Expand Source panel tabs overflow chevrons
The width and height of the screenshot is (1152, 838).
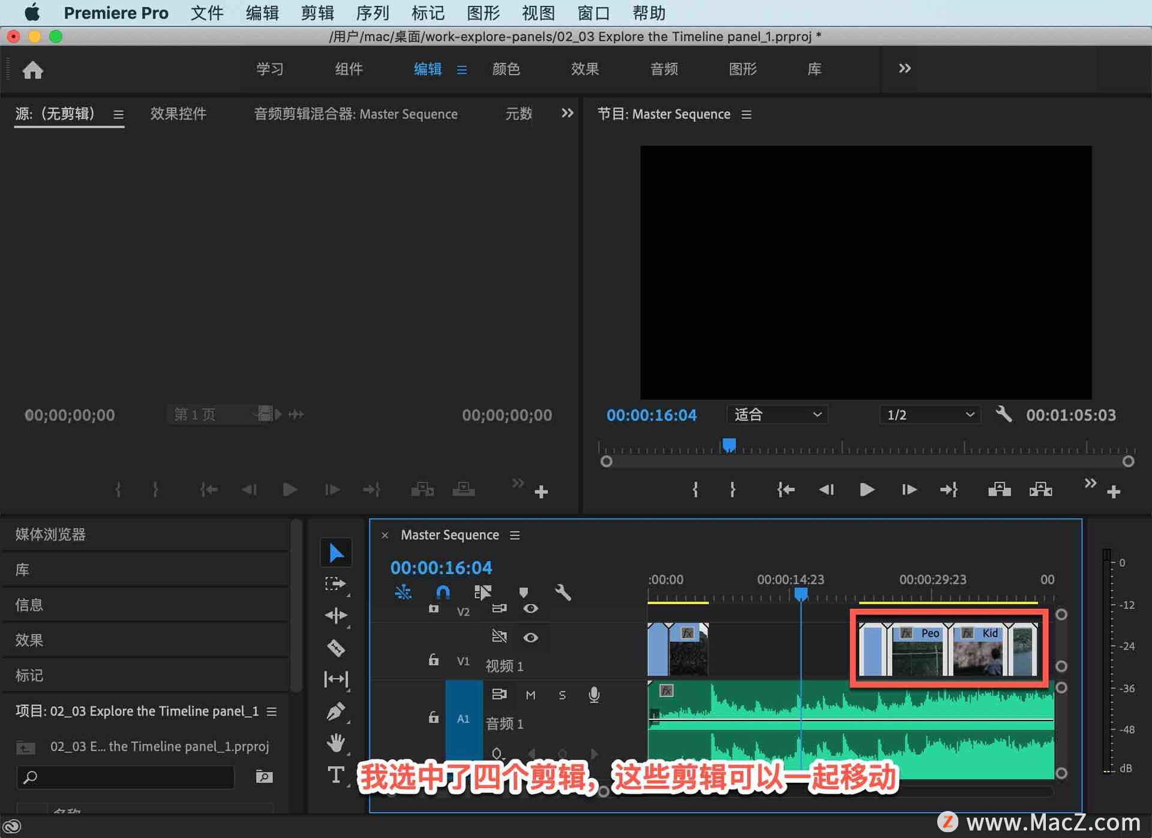point(567,113)
